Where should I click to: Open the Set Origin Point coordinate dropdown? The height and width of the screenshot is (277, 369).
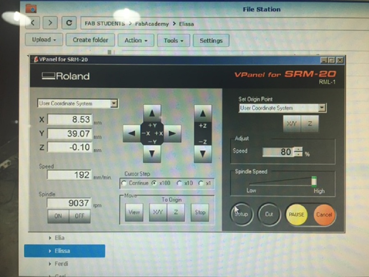[322, 108]
